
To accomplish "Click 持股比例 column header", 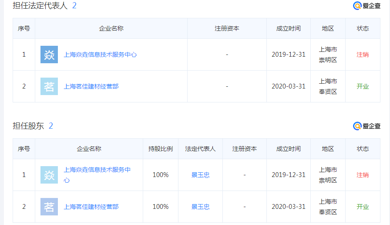I will pyautogui.click(x=161, y=149).
